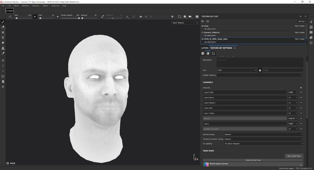The height and width of the screenshot is (170, 314).
Task: Pause the viewport engine computation
Action: (x=172, y=16)
